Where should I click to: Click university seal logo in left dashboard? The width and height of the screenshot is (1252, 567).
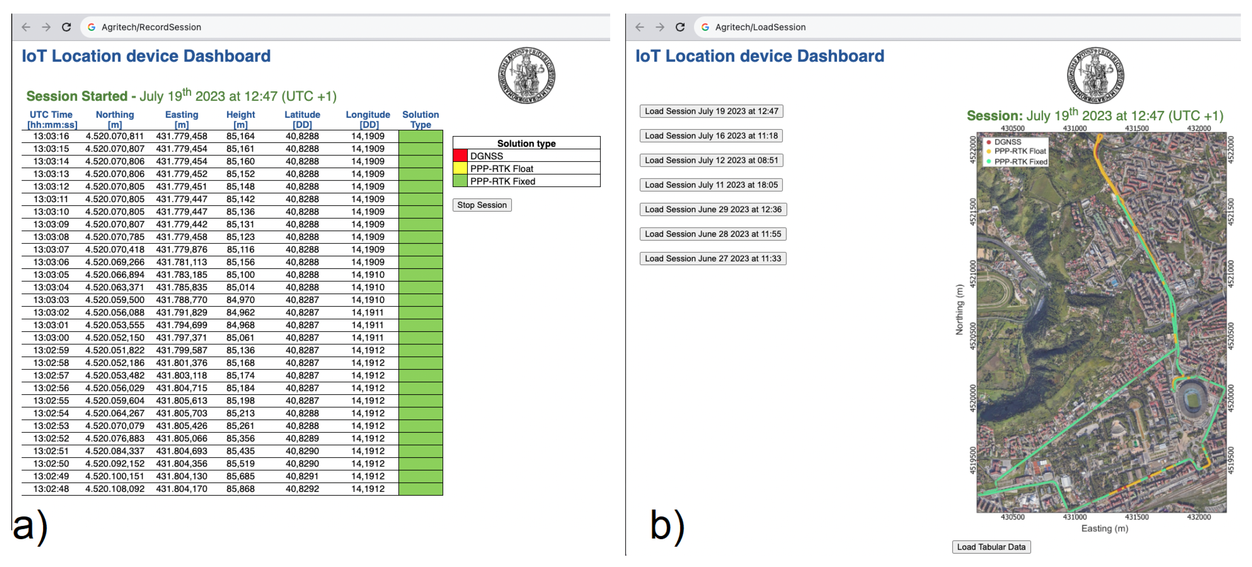pos(526,75)
